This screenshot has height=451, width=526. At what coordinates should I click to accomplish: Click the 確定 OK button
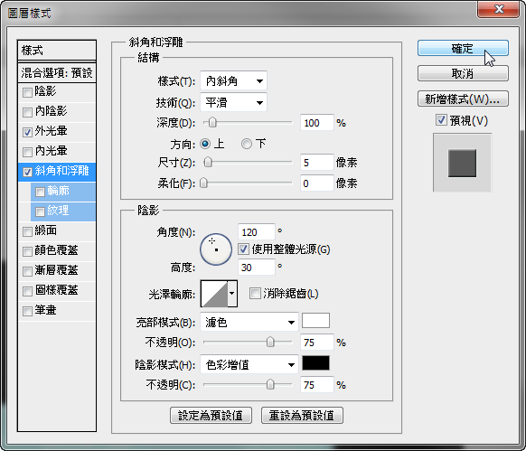[x=463, y=48]
